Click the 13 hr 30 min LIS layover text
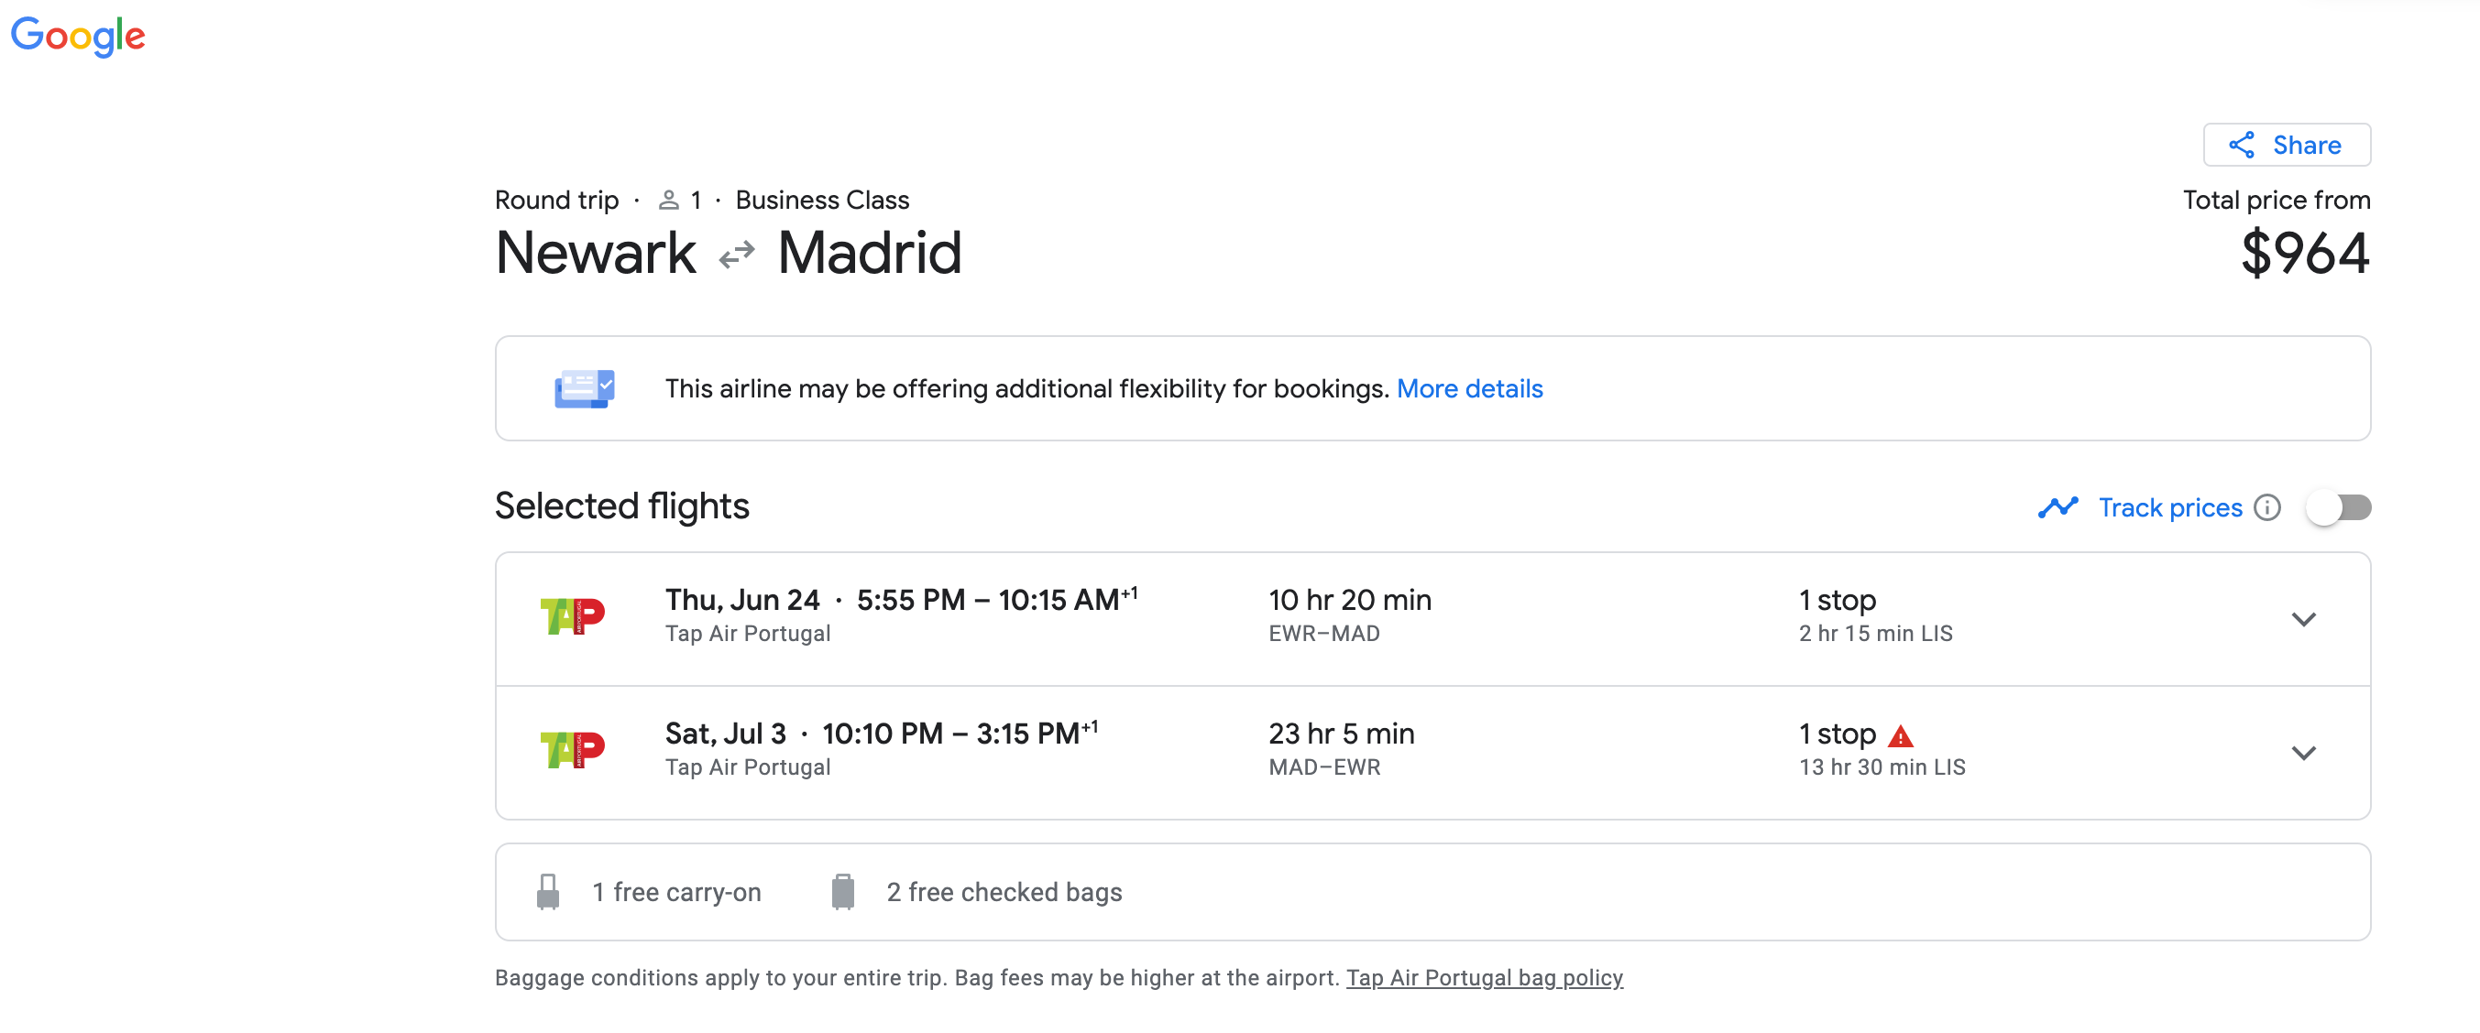The image size is (2480, 1033). pyautogui.click(x=1882, y=767)
